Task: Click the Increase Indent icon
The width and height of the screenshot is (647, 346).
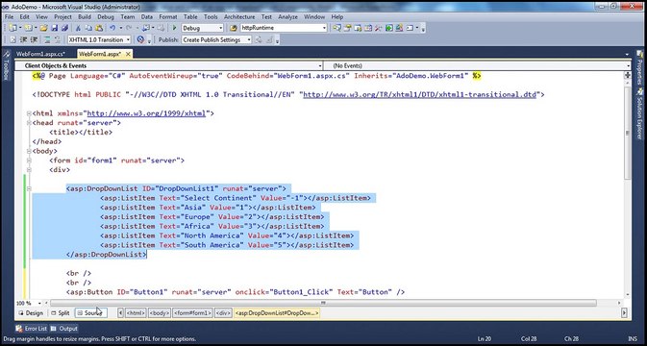Action: [x=34, y=40]
